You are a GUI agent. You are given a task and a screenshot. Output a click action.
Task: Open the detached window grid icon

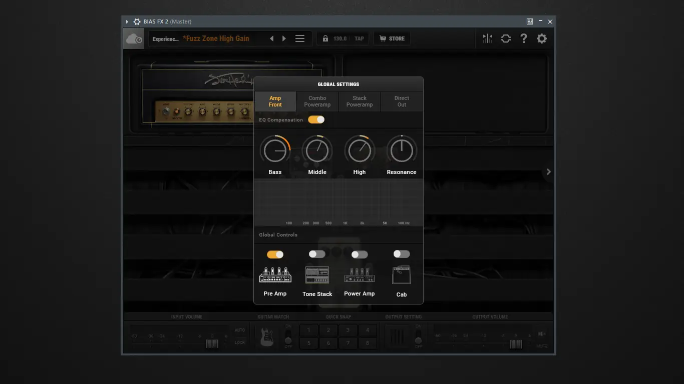pyautogui.click(x=529, y=21)
